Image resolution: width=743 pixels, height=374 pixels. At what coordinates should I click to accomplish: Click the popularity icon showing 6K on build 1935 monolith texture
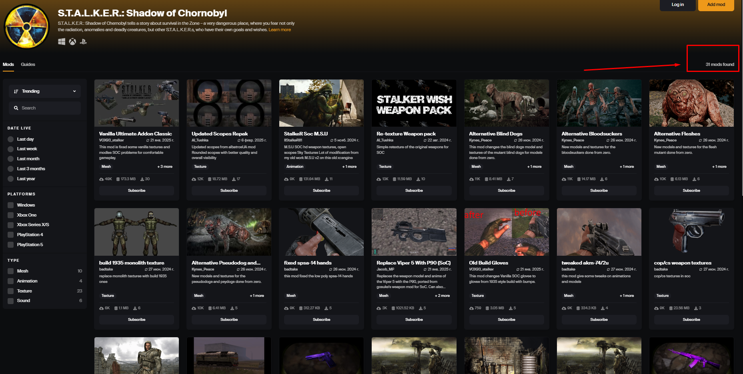(102, 308)
